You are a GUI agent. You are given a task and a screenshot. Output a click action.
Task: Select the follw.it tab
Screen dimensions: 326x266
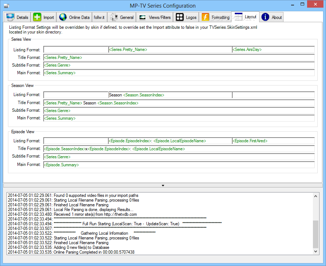click(x=99, y=17)
